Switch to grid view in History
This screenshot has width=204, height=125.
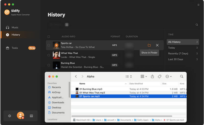point(67,25)
